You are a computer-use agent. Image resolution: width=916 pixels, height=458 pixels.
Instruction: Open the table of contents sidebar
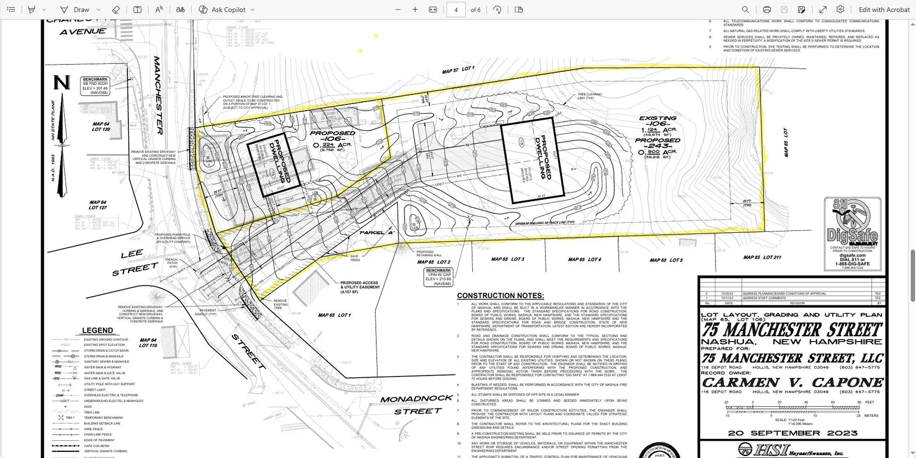pos(11,10)
